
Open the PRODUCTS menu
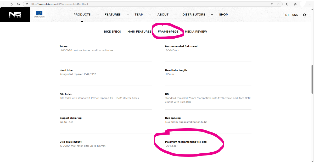pos(82,15)
